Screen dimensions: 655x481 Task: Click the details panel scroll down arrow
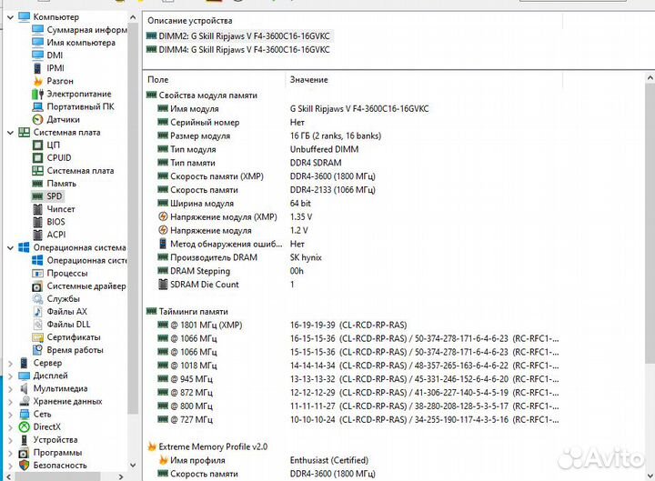pyautogui.click(x=650, y=476)
